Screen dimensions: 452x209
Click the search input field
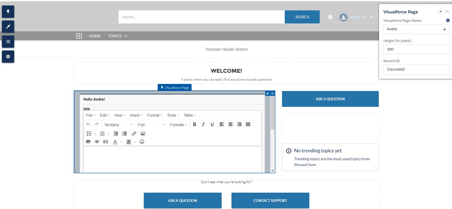[202, 17]
